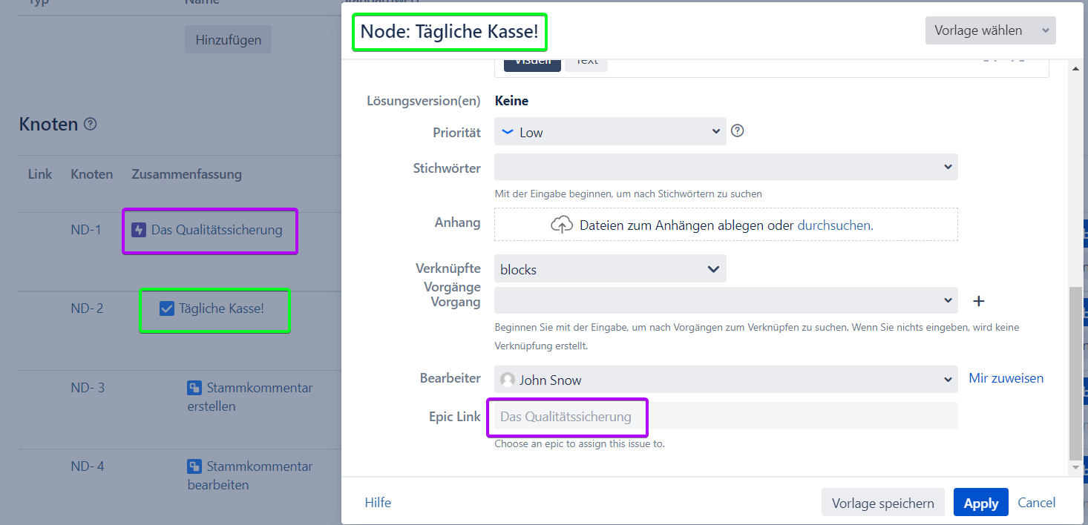The image size is (1088, 525).
Task: Open the Bearbeiter dropdown with John Snow
Action: tap(726, 380)
